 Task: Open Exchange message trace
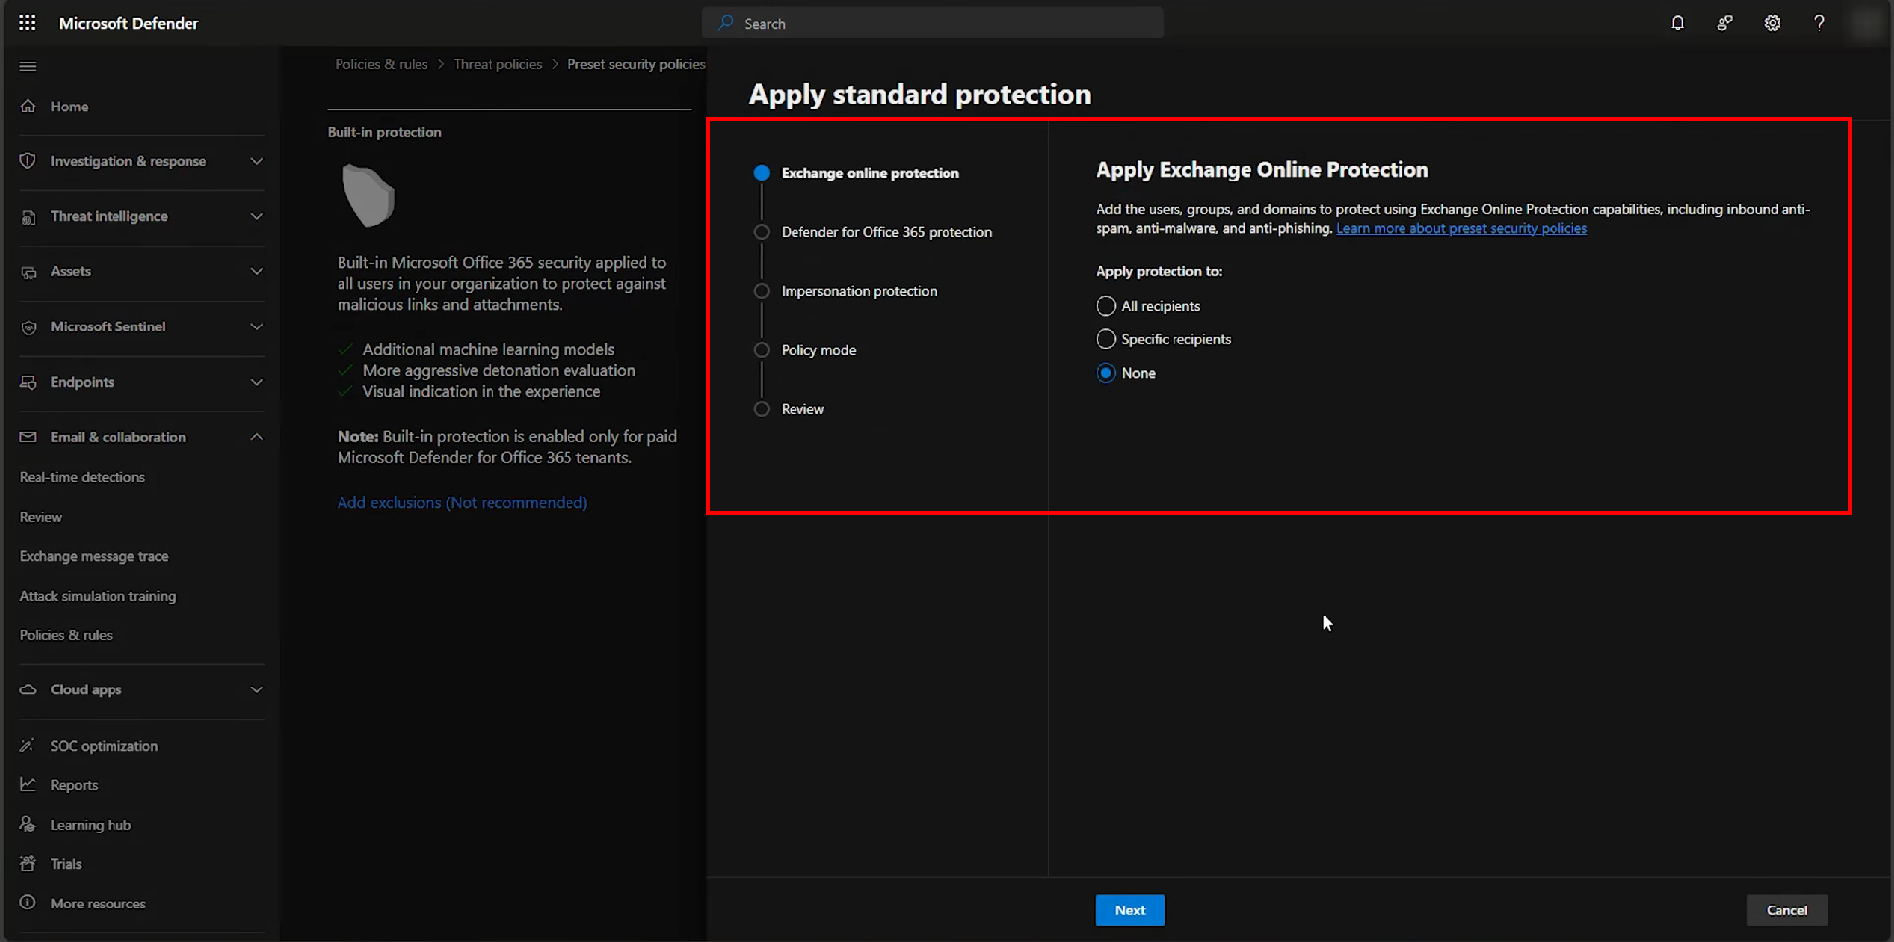click(94, 556)
